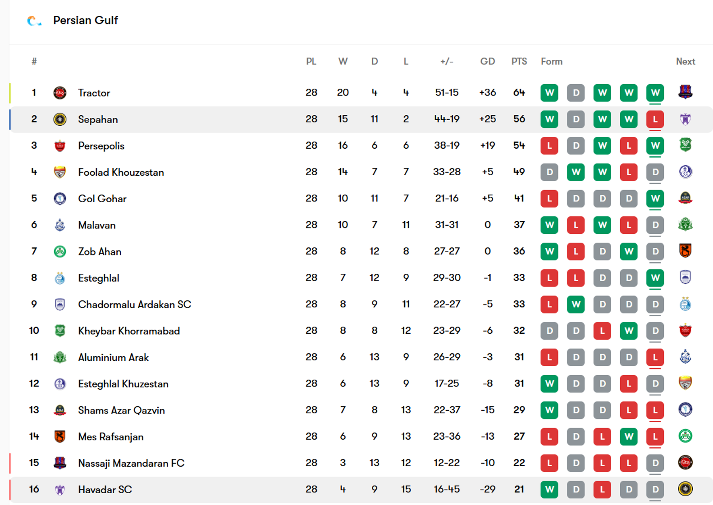
Task: Select the Mes Rafsanjan orange crest
Action: click(x=60, y=437)
